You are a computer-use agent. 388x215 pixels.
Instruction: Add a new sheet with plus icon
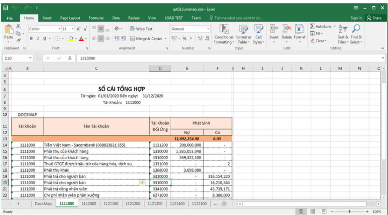[224, 204]
